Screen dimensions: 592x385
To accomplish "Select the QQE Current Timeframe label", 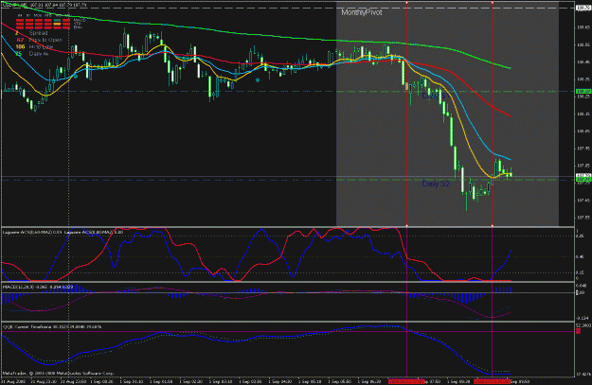I will coord(52,326).
